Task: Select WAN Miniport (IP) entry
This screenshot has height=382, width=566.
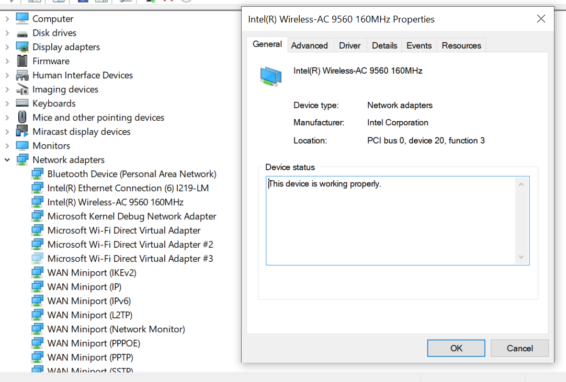Action: [x=84, y=287]
